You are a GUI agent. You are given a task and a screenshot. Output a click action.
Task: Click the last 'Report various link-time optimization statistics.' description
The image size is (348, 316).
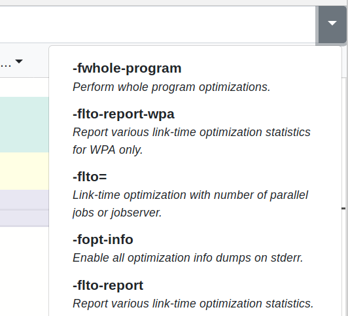193,304
